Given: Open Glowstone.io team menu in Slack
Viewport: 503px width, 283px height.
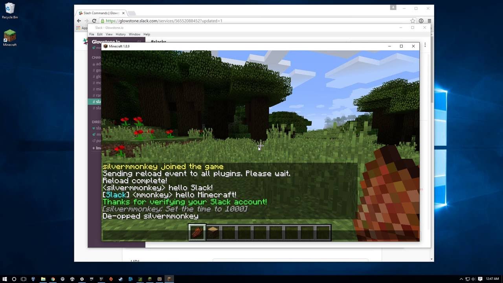Looking at the screenshot, I should pos(106,41).
